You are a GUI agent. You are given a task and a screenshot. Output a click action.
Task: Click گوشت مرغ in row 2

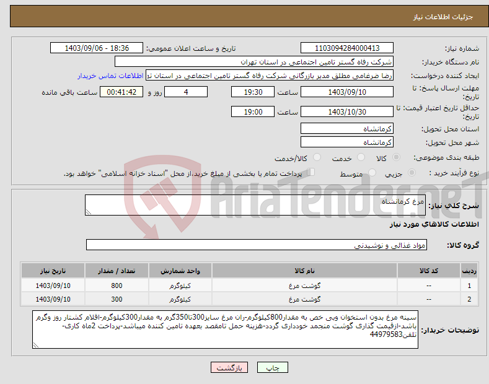(305, 299)
